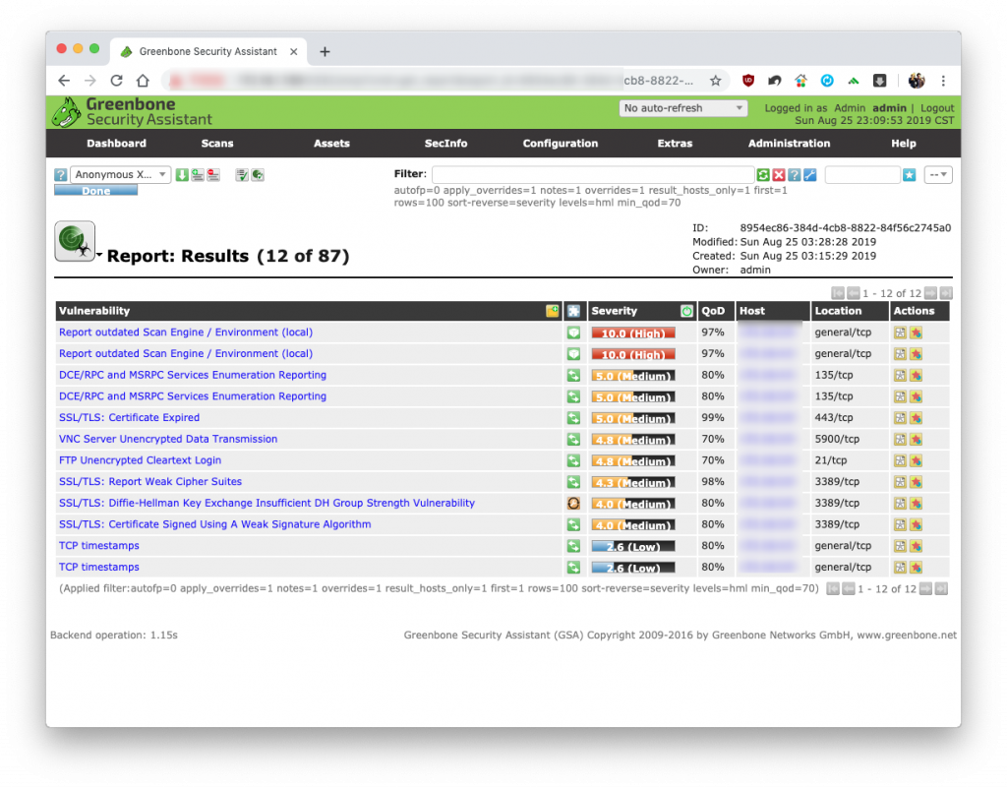1007x788 pixels.
Task: Open the corresponding results globe icon
Action: point(258,175)
